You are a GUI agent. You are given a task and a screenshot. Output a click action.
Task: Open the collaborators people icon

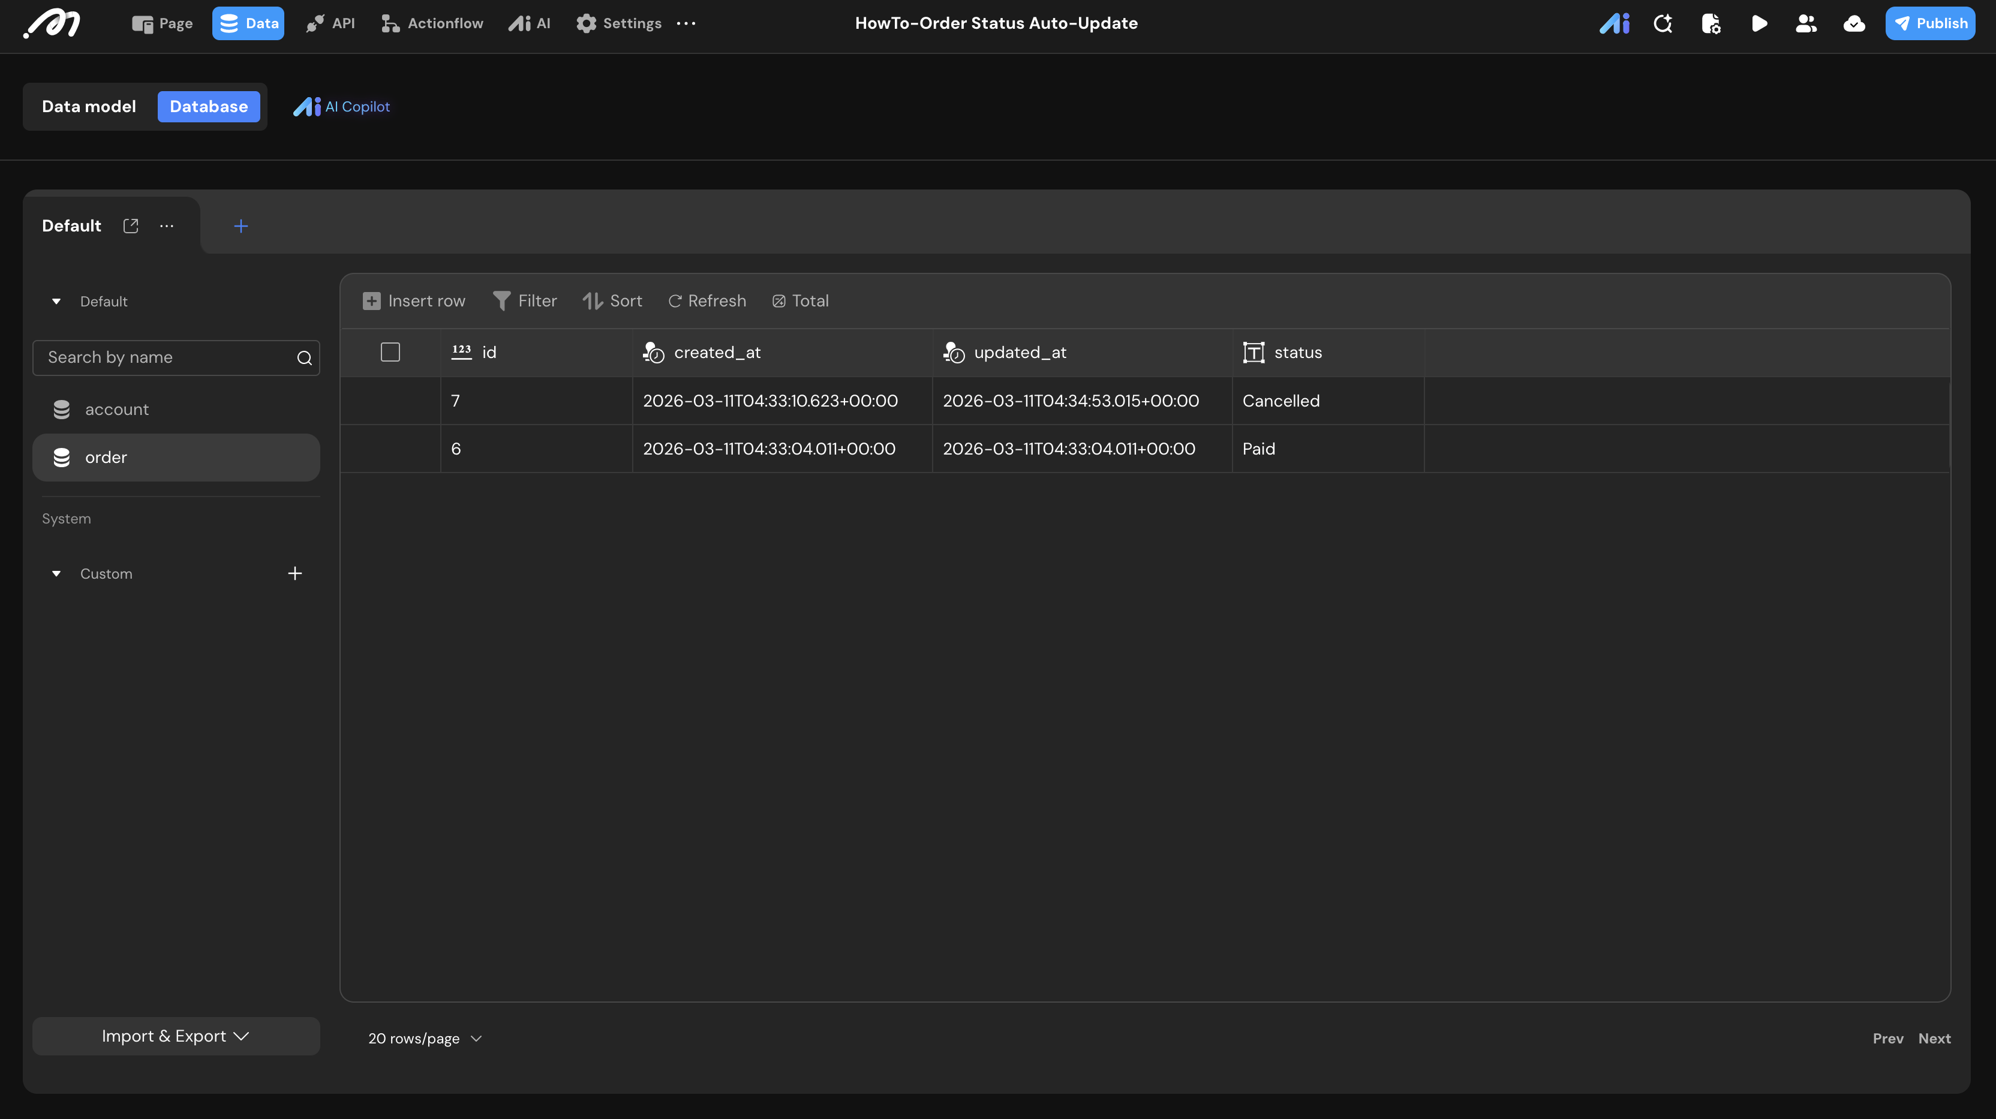(1806, 23)
